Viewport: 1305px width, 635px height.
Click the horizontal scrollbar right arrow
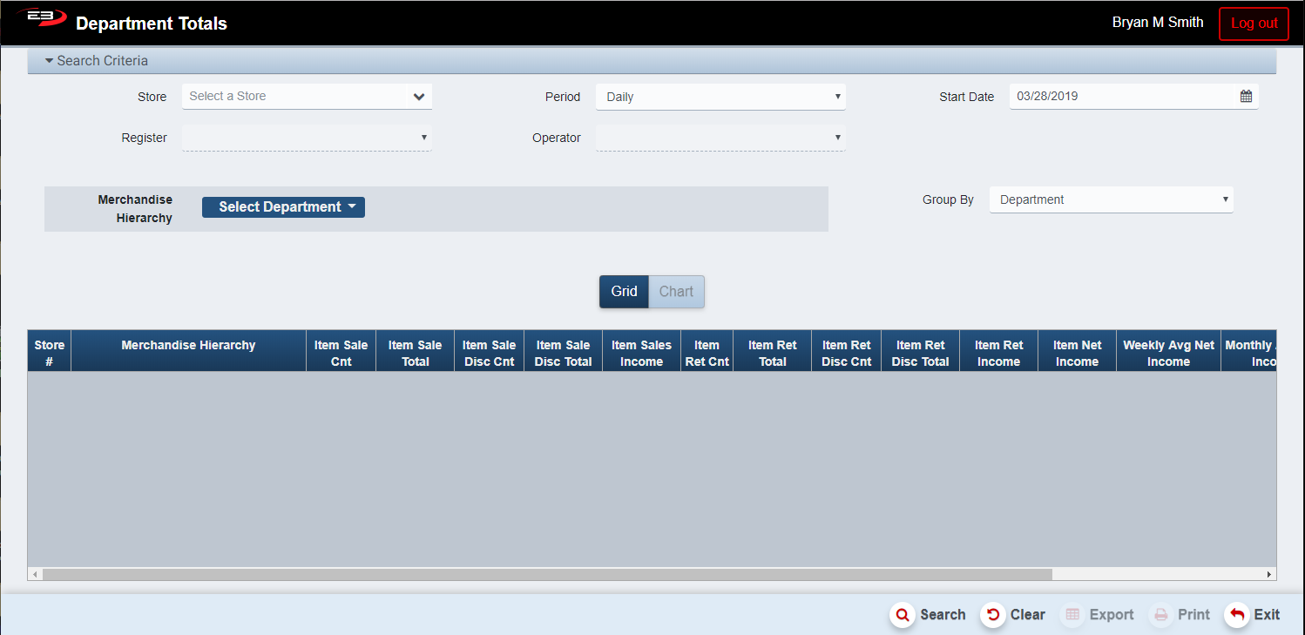1269,575
